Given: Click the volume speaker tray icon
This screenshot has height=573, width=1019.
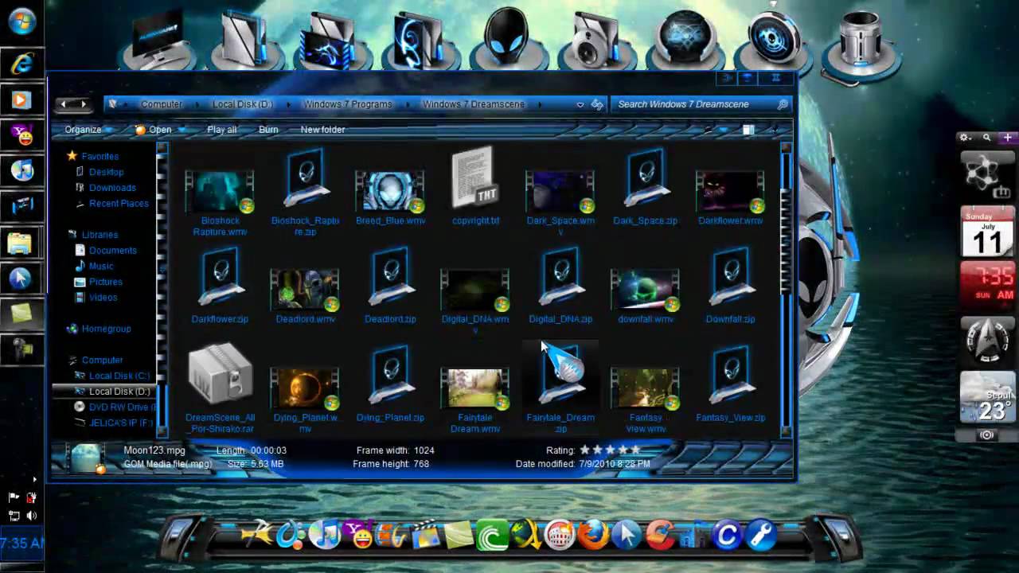Looking at the screenshot, I should tap(31, 516).
